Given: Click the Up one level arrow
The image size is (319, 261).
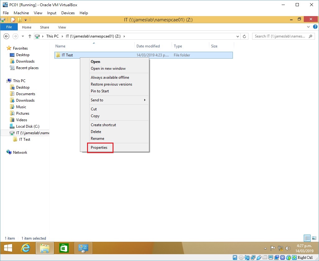Looking at the screenshot, I should [30, 36].
